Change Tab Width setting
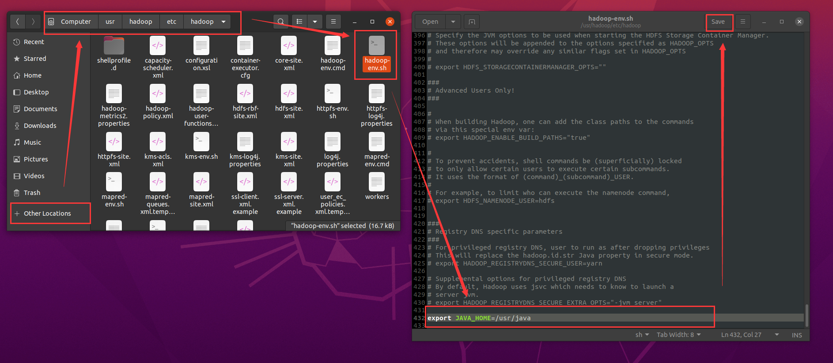 [679, 335]
